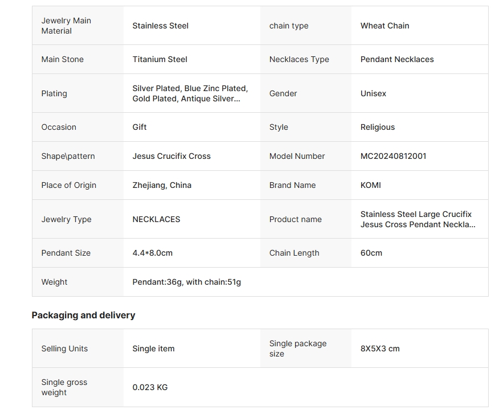This screenshot has width=495, height=414.
Task: Click the 0.023 KG gross weight value
Action: pyautogui.click(x=150, y=387)
